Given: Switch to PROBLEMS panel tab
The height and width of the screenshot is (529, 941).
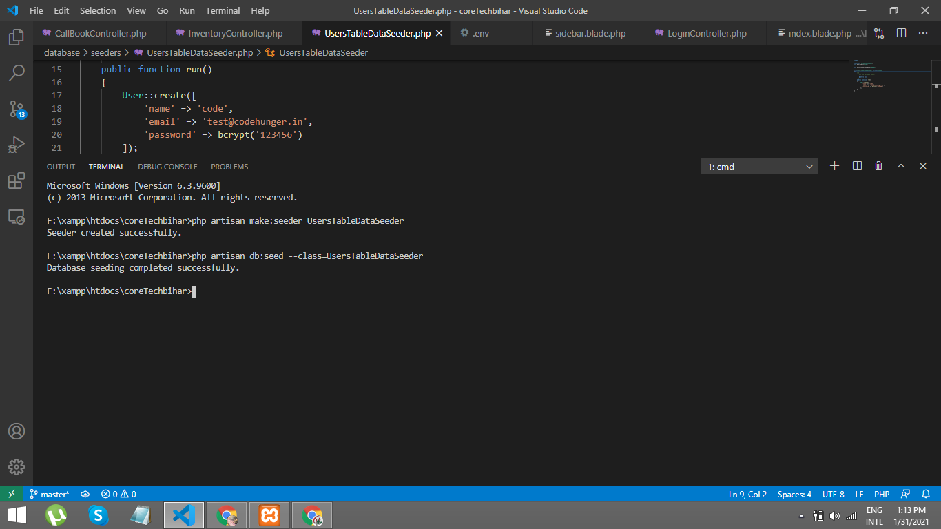Looking at the screenshot, I should 229,167.
